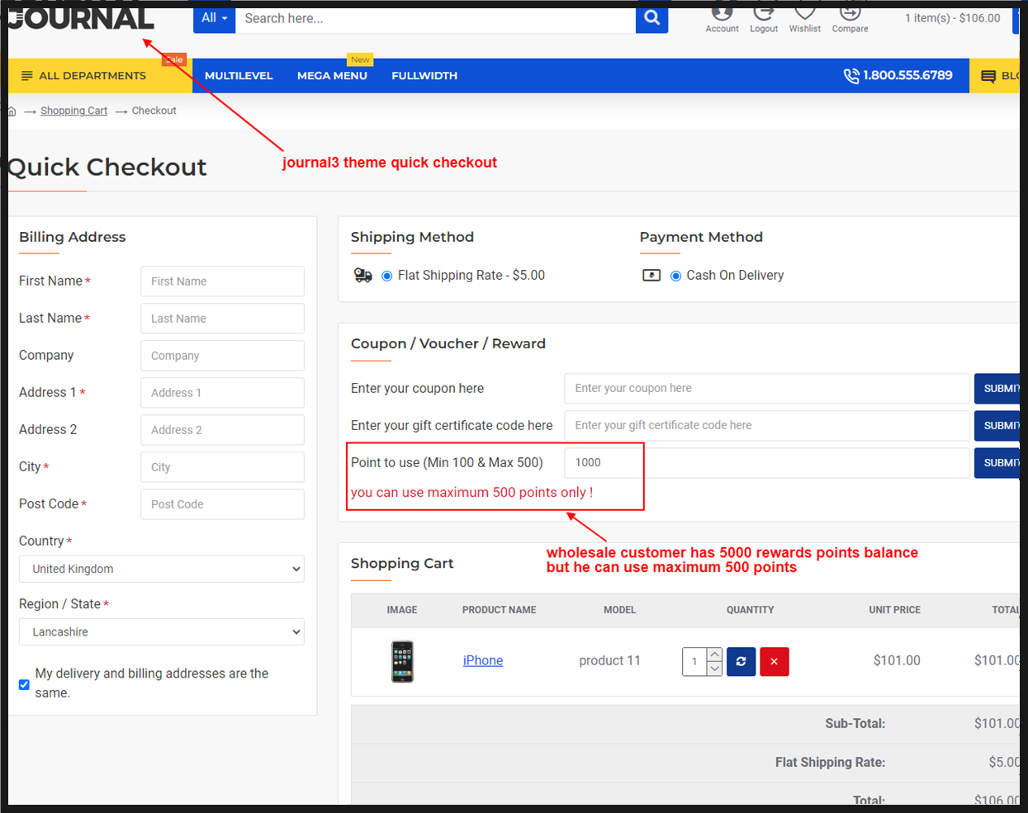The width and height of the screenshot is (1028, 813).
Task: Click the home breadcrumb icon
Action: tap(12, 111)
